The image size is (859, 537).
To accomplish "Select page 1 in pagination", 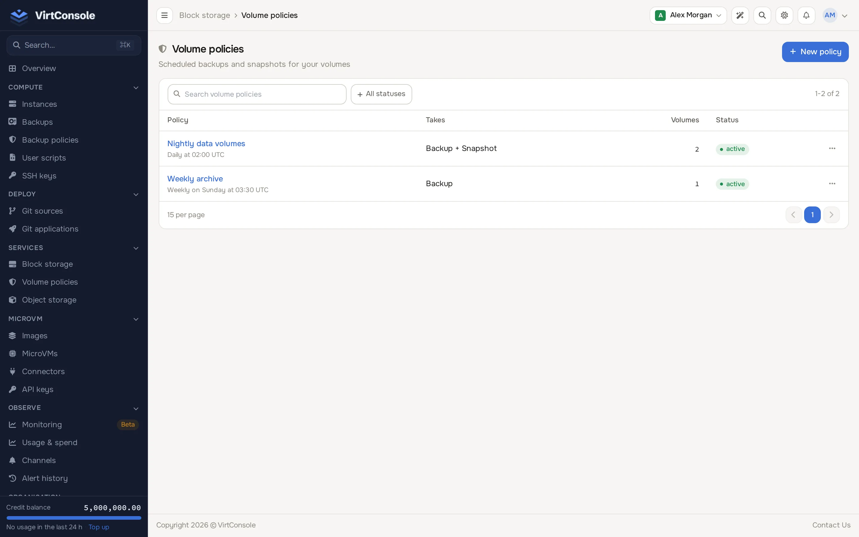I will pos(812,215).
